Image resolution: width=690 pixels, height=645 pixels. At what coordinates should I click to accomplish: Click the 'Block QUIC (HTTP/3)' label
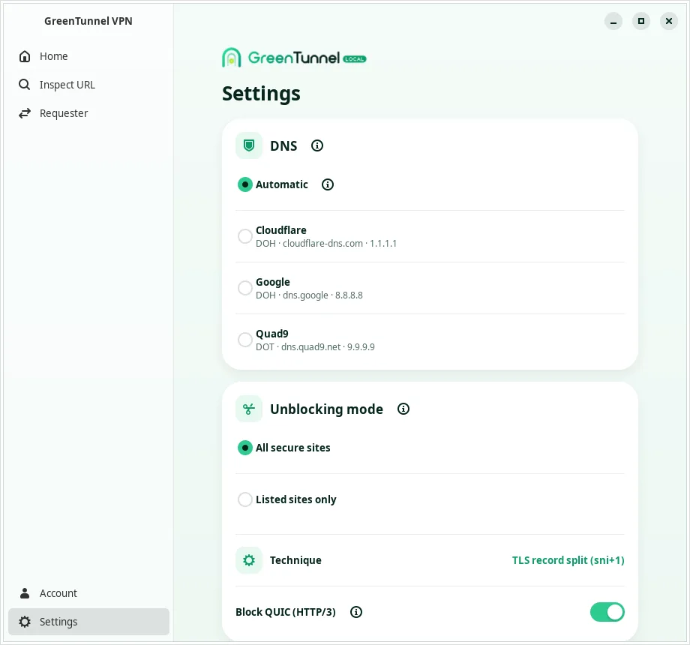[286, 612]
